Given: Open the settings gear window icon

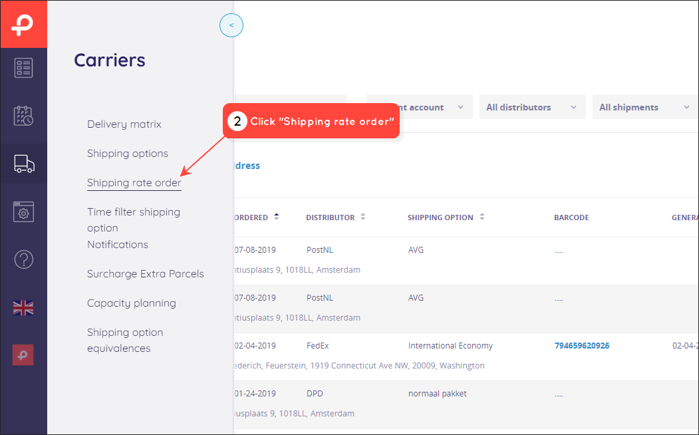Looking at the screenshot, I should 23,212.
